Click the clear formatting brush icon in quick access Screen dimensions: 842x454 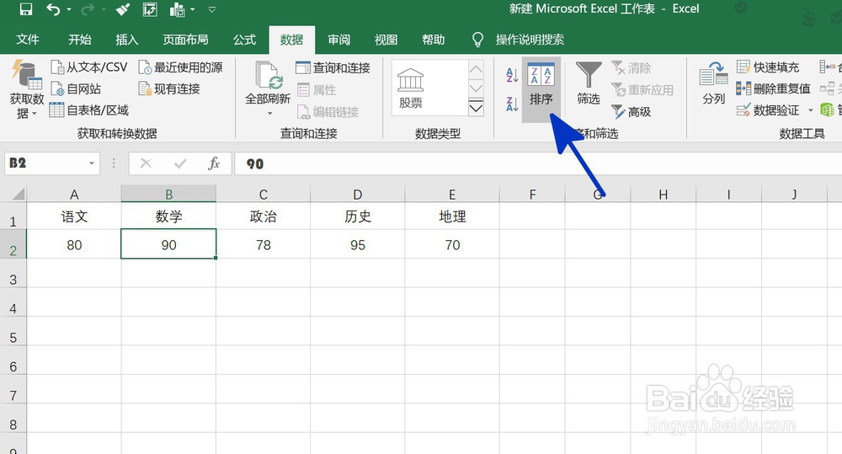coord(123,9)
